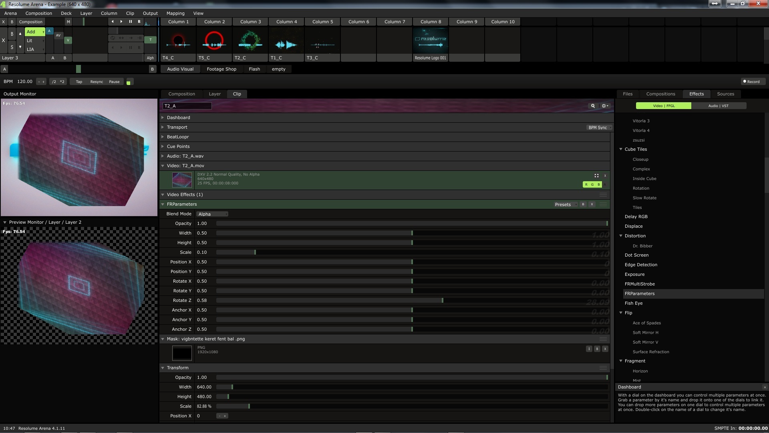Adjust the Rotate Z slider
This screenshot has height=433, width=769.
pos(442,300)
